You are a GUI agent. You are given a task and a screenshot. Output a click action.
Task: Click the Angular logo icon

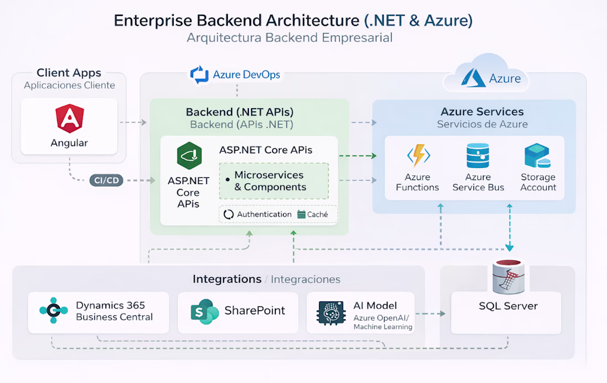tap(70, 118)
